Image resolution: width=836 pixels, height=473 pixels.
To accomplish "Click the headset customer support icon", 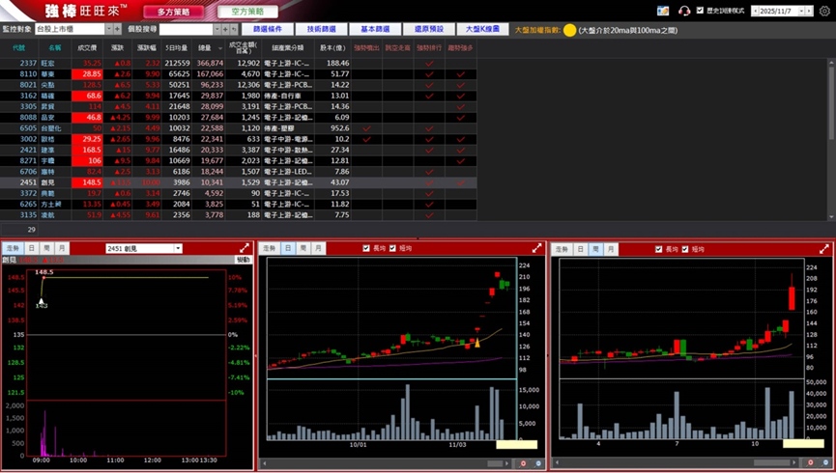I will (684, 11).
